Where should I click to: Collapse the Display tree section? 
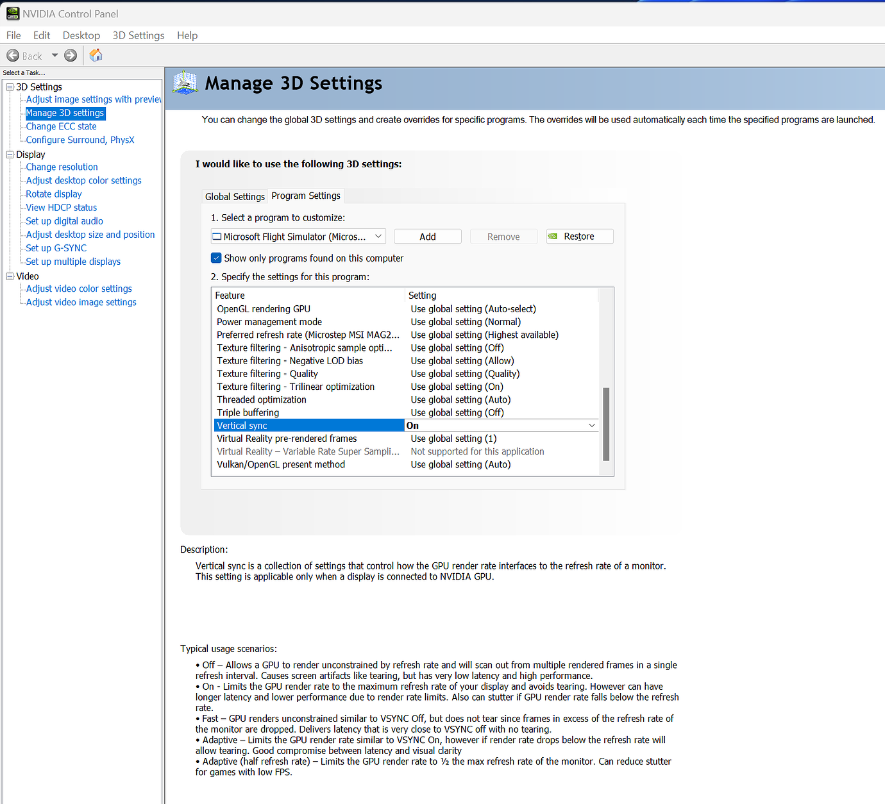10,155
